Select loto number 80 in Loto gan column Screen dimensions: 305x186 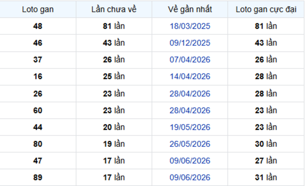38,144
